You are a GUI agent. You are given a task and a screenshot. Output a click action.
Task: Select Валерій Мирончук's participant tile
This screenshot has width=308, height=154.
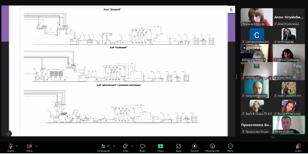tap(256, 89)
